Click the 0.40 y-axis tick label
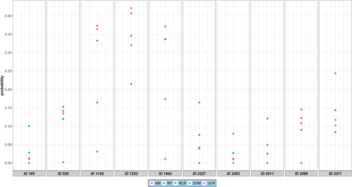 tap(8, 16)
